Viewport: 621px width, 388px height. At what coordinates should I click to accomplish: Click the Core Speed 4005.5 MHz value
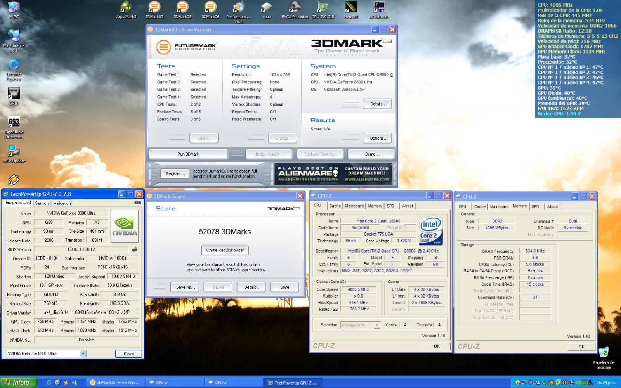pos(358,289)
